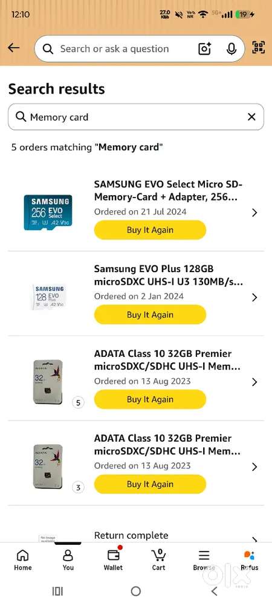272x606 pixels.
Task: Tap the back arrow icon
Action: click(x=13, y=48)
